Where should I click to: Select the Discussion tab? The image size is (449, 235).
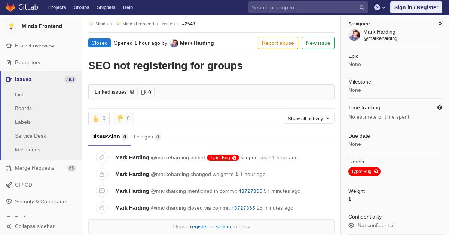tap(110, 137)
